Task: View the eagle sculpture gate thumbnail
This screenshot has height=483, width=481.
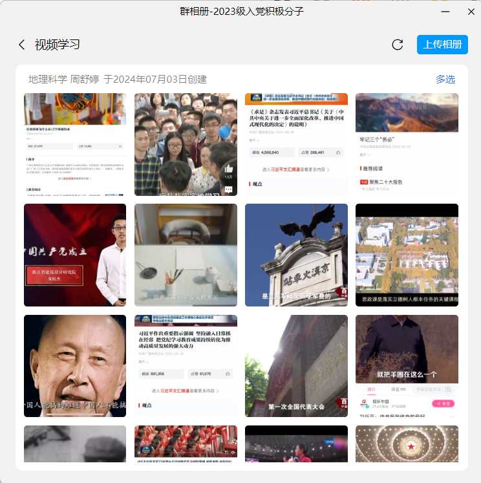Action: tap(296, 255)
